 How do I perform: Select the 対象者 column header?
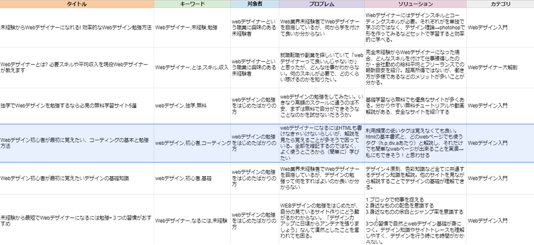pyautogui.click(x=255, y=4)
